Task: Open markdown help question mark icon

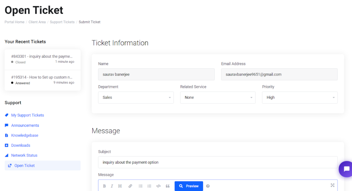Action: point(208,186)
